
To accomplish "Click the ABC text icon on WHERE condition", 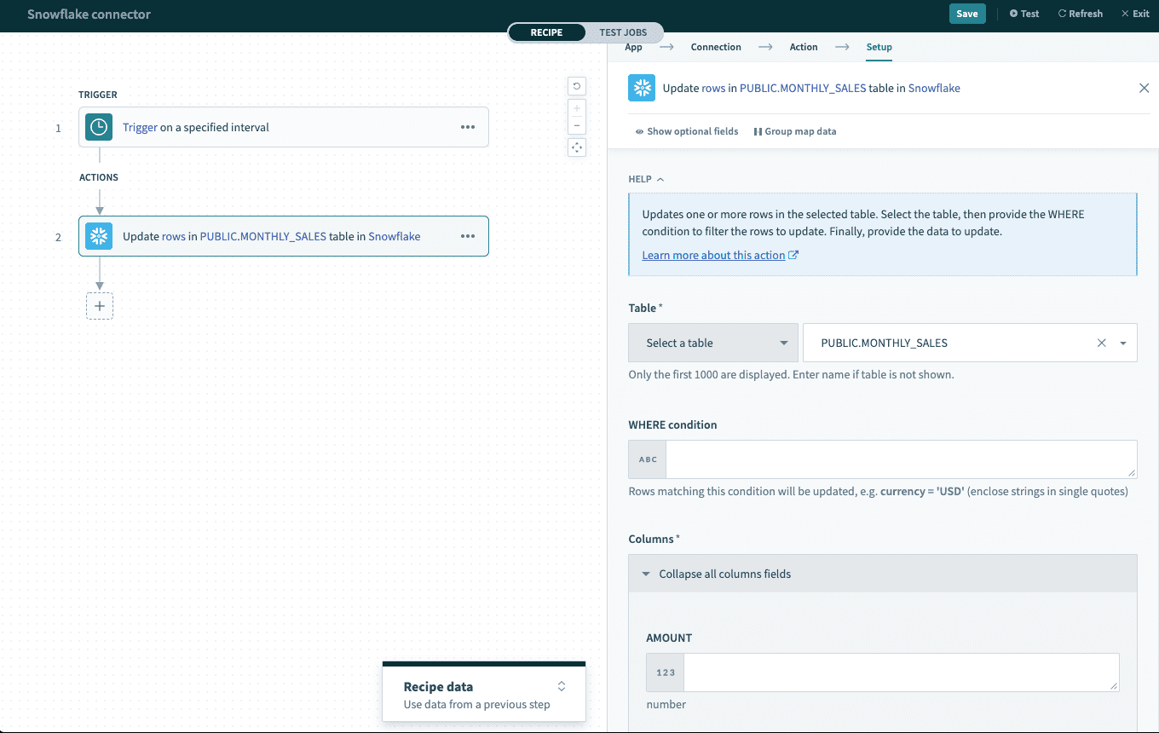I will point(647,459).
